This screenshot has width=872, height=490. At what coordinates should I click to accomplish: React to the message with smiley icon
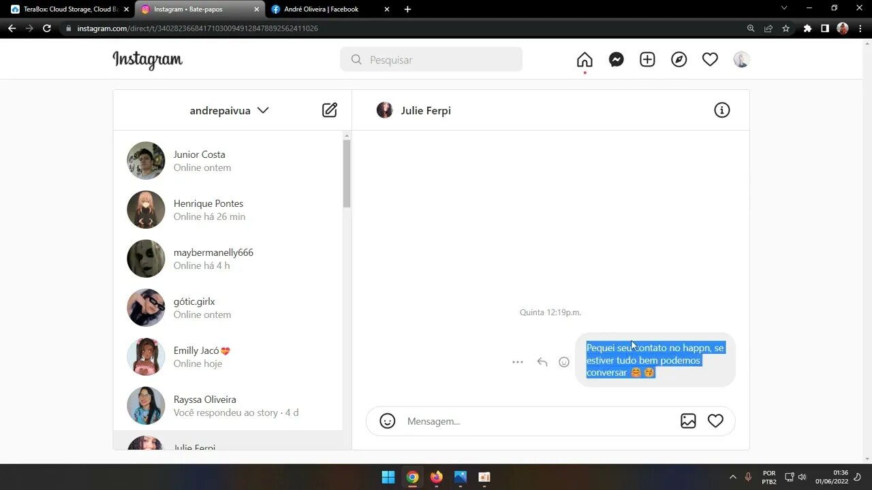tap(564, 362)
